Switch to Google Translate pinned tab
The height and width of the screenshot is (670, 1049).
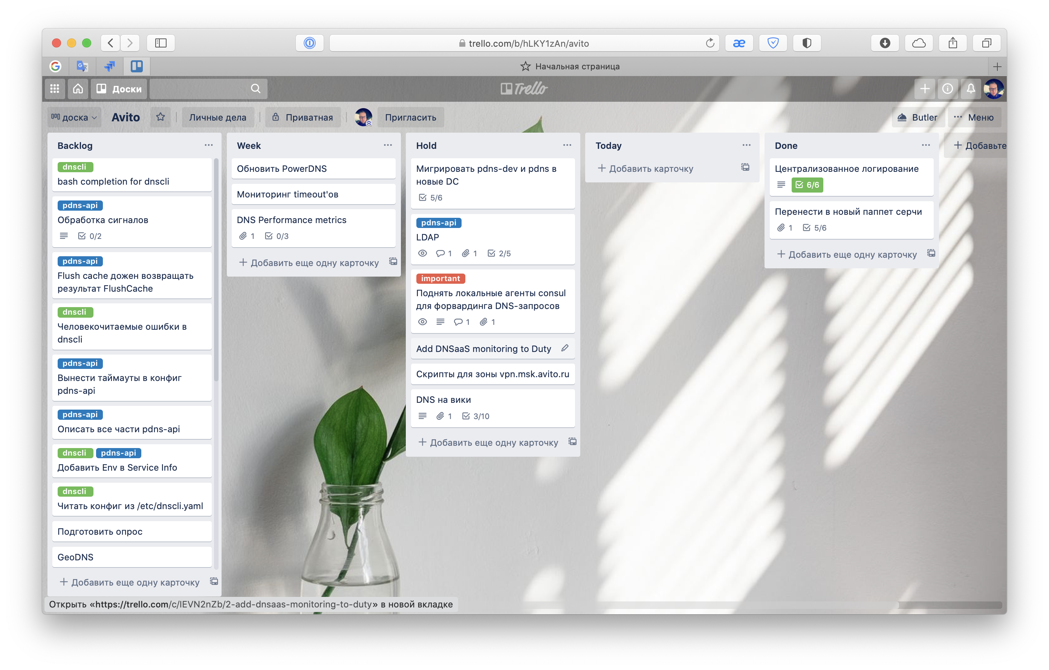83,66
